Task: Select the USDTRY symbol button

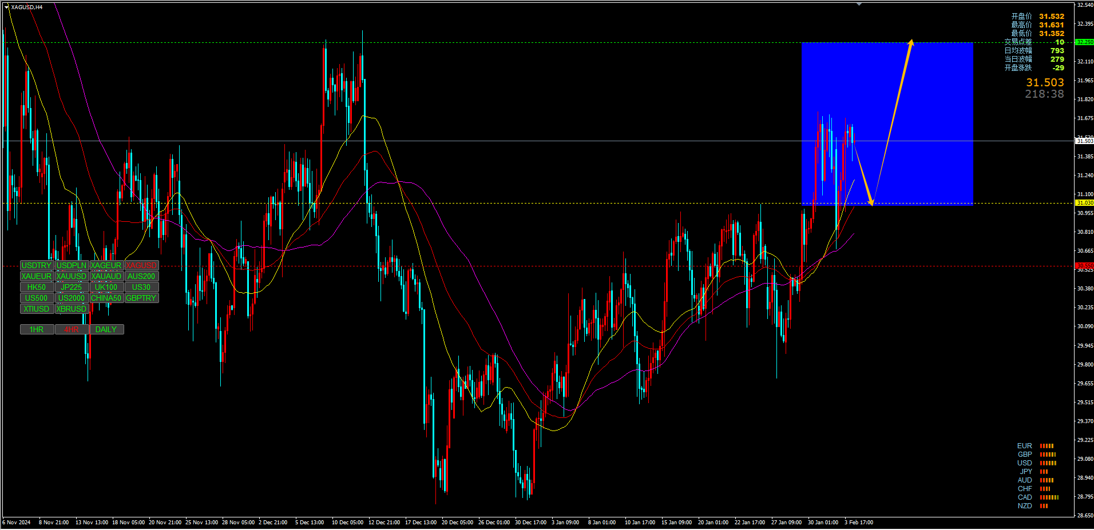Action: (x=37, y=265)
